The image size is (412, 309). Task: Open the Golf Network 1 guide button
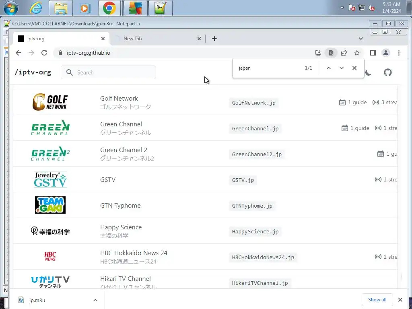click(x=353, y=102)
